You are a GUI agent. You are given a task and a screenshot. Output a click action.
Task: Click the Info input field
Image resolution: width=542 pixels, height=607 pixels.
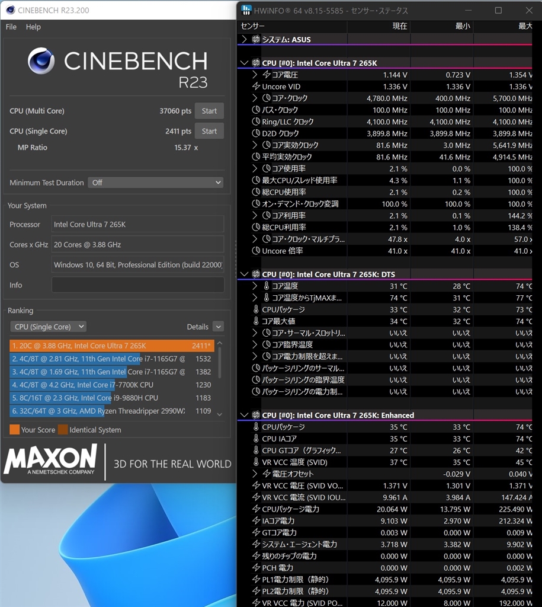click(x=138, y=285)
